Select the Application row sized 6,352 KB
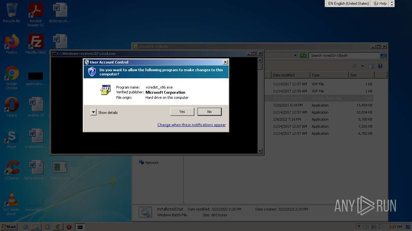 [319, 133]
